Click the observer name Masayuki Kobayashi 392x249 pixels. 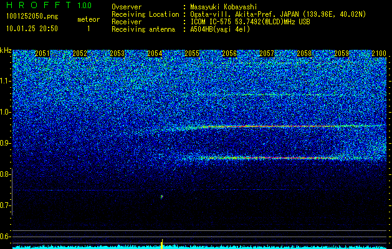pos(224,7)
